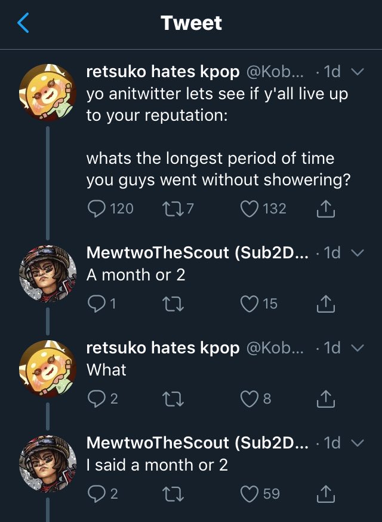This screenshot has height=522, width=382.
Task: Like the reply with 15 likes
Action: [248, 304]
